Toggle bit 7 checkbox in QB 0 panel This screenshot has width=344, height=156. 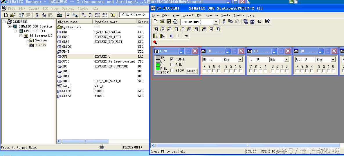pos(297,71)
